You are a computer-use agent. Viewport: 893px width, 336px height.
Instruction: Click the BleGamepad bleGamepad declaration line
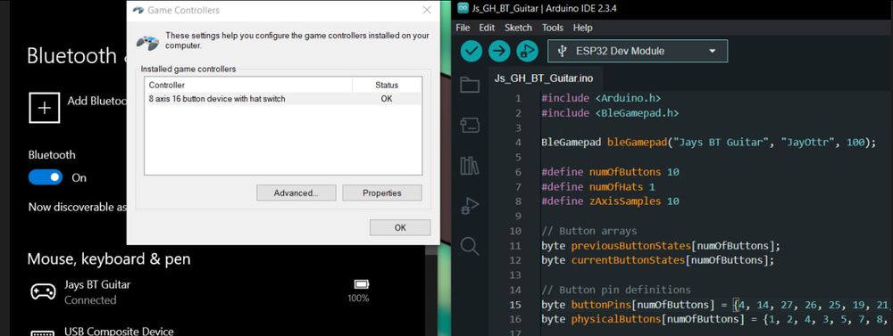708,142
